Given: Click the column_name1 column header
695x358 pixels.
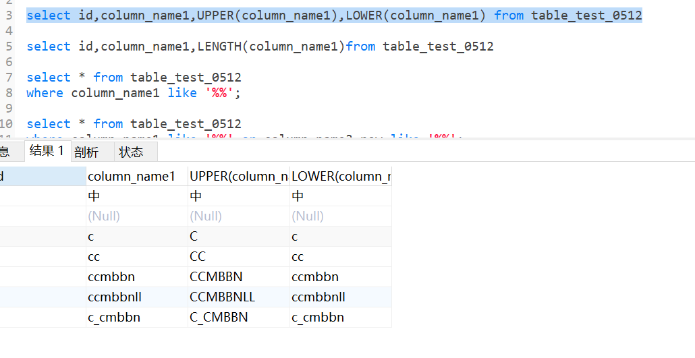Looking at the screenshot, I should click(x=132, y=177).
